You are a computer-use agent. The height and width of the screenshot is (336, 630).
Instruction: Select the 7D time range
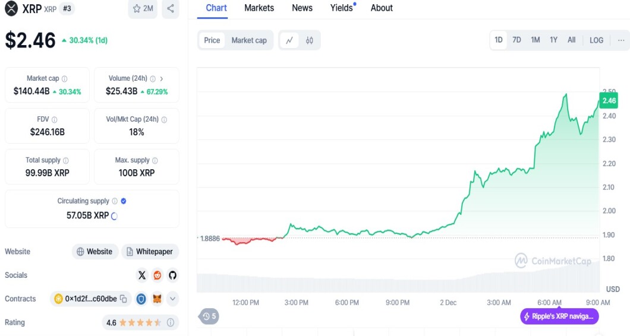(x=516, y=40)
